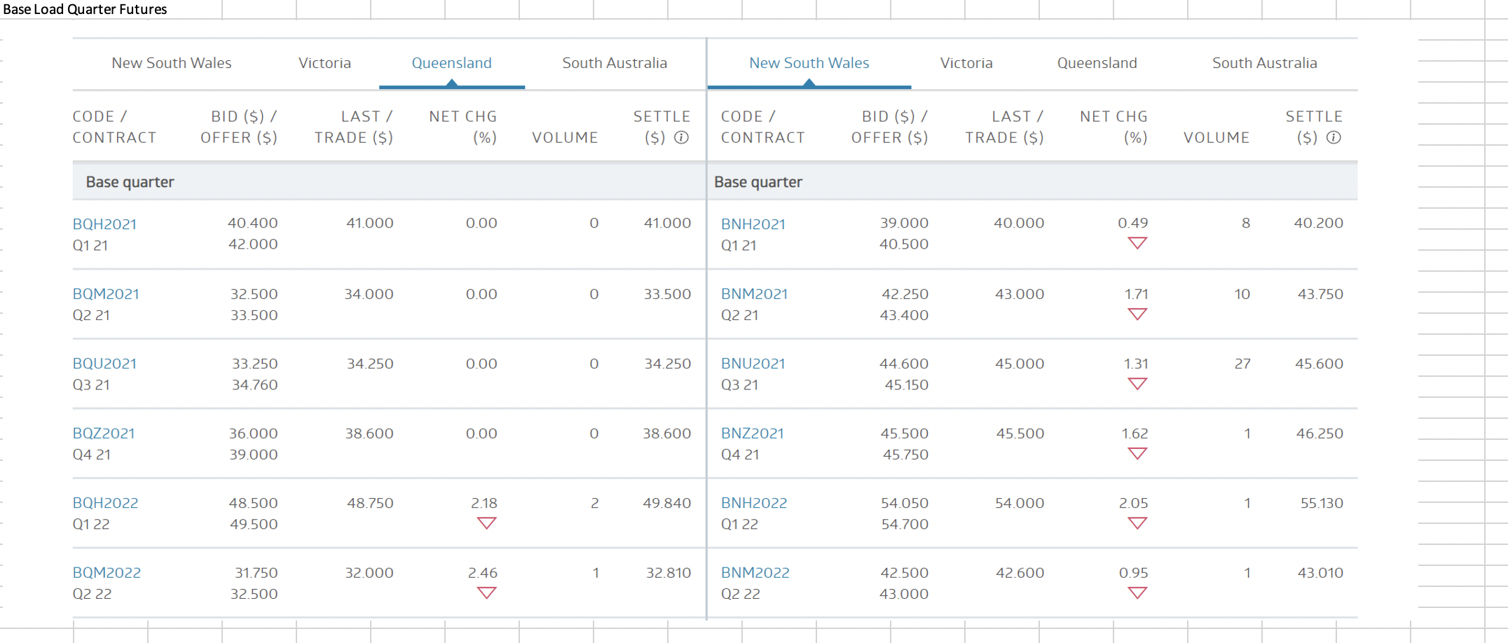Select the active Queensland tab in the left table
Screen dimensions: 1508x643
[x=452, y=63]
